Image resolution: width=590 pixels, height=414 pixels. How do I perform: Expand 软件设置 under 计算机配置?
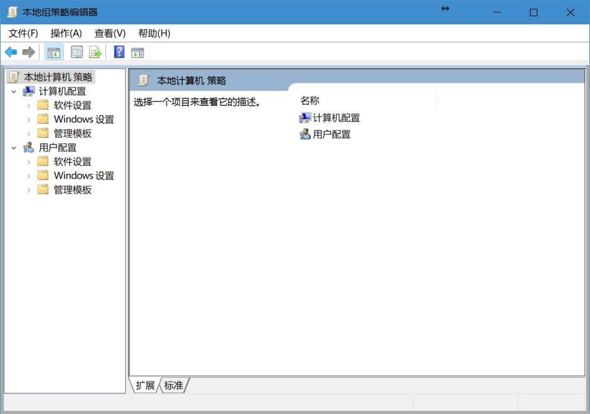29,106
